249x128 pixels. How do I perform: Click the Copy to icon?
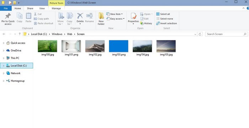(70, 16)
